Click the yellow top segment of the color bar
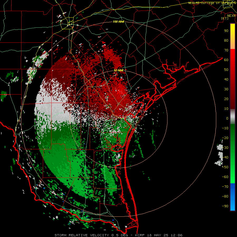The image size is (237, 237). pos(233,36)
